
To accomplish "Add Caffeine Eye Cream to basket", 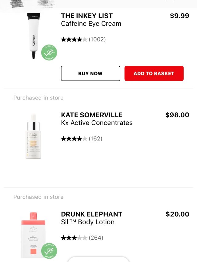I will click(x=154, y=73).
